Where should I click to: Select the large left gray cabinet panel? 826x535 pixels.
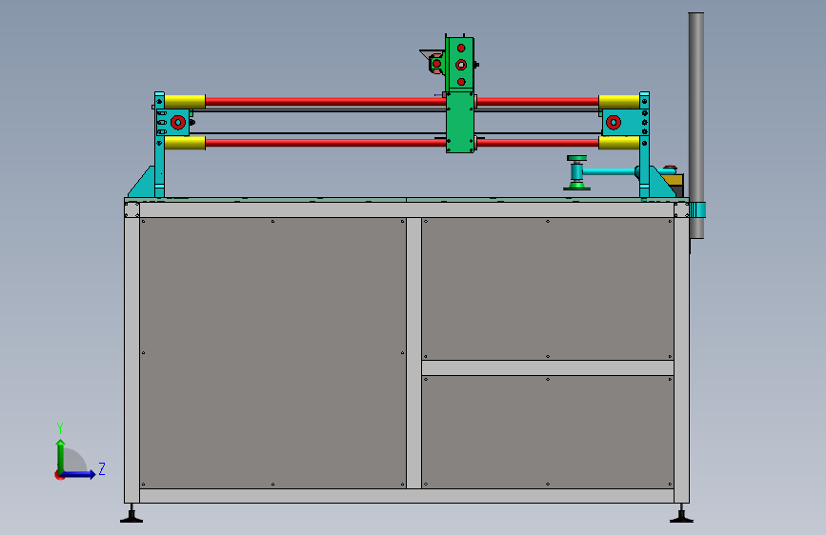coord(272,353)
